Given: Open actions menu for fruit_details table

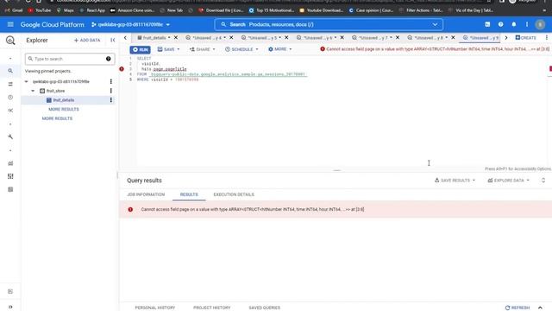Looking at the screenshot, I should pyautogui.click(x=111, y=100).
